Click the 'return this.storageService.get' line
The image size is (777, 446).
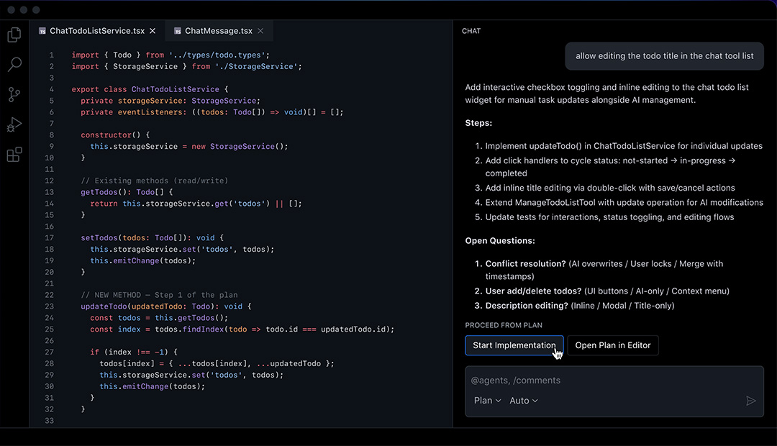[x=196, y=203]
